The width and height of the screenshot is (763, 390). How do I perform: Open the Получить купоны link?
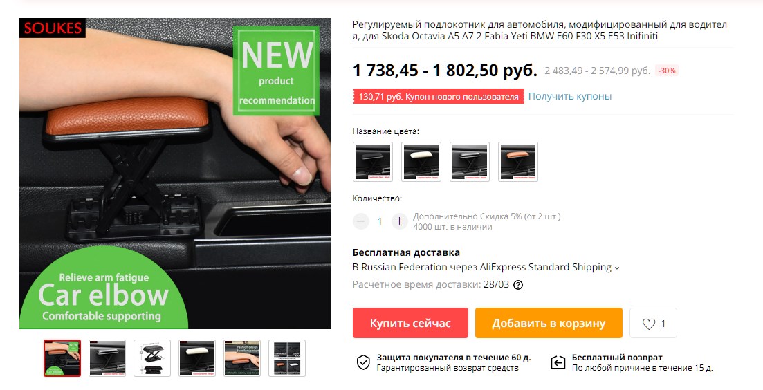pos(570,96)
